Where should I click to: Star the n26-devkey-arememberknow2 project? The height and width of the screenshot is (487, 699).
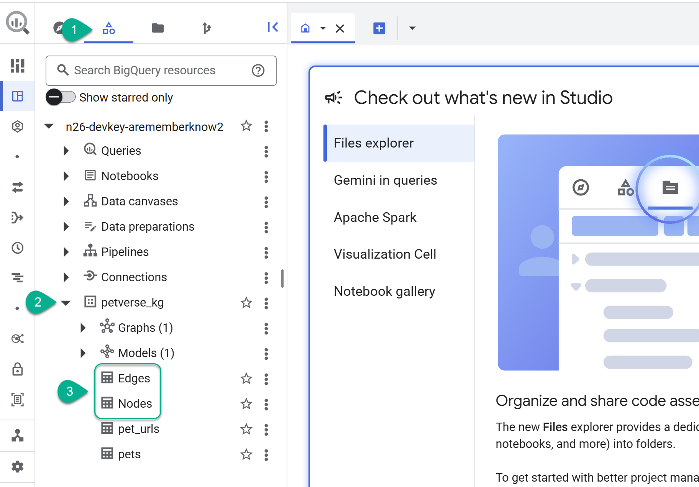click(246, 126)
